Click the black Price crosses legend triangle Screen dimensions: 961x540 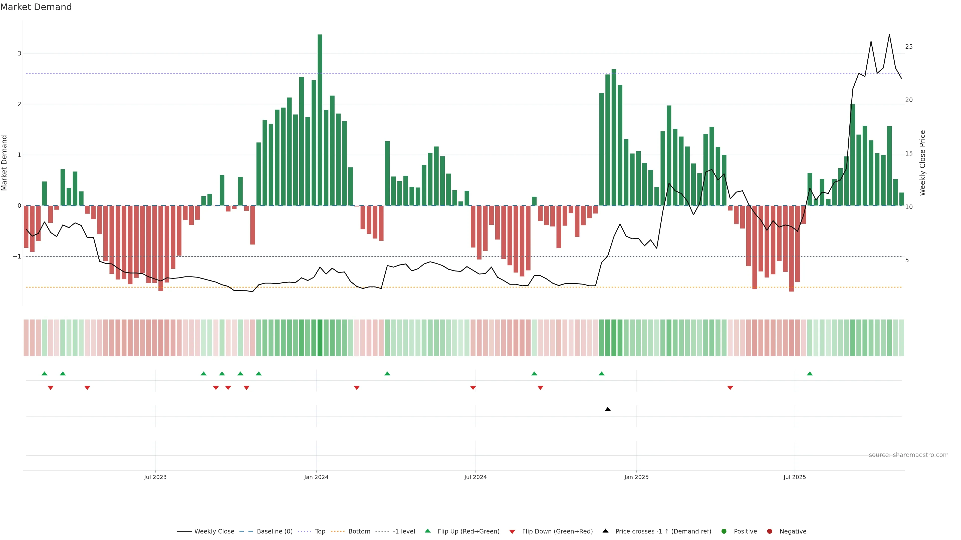point(605,531)
